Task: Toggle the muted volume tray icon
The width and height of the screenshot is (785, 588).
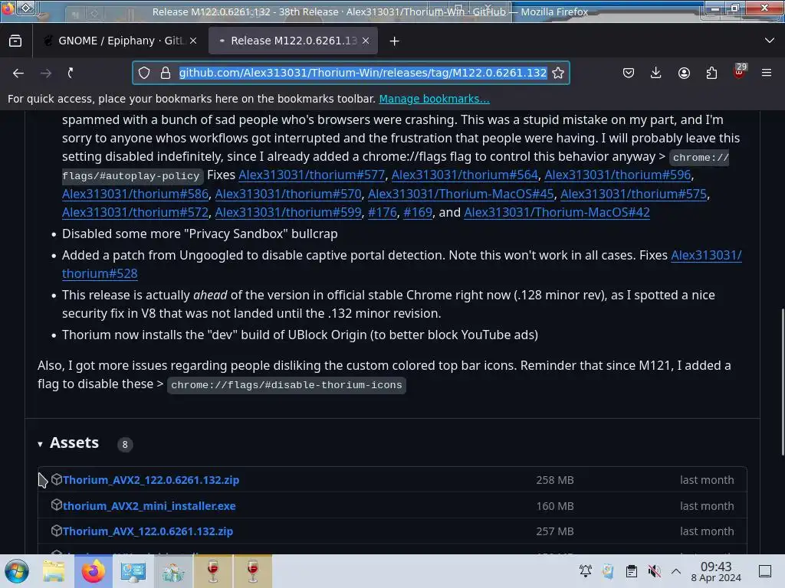Action: point(654,571)
